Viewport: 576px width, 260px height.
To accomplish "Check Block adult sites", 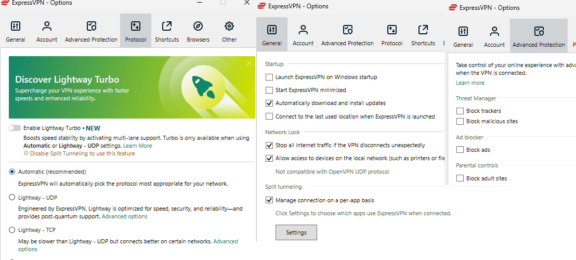I will pyautogui.click(x=460, y=178).
